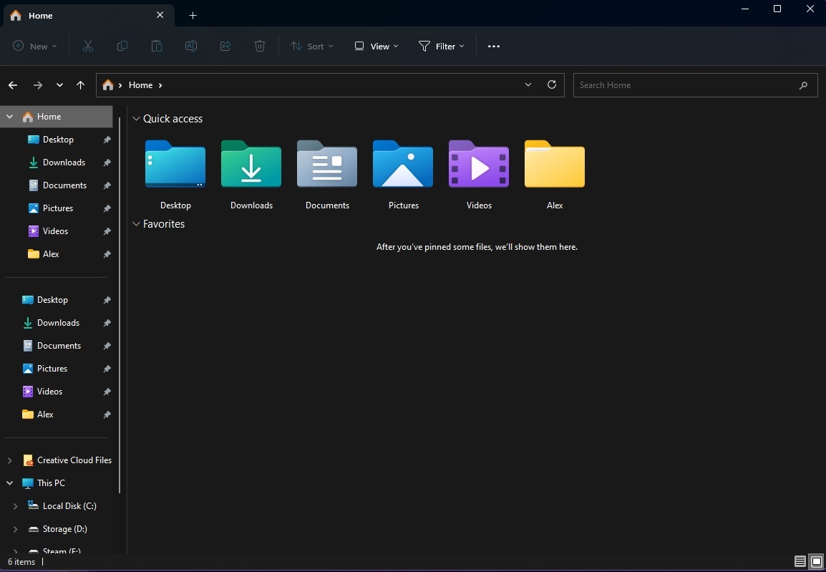The width and height of the screenshot is (826, 572).
Task: Open the Sort dropdown
Action: click(x=311, y=46)
